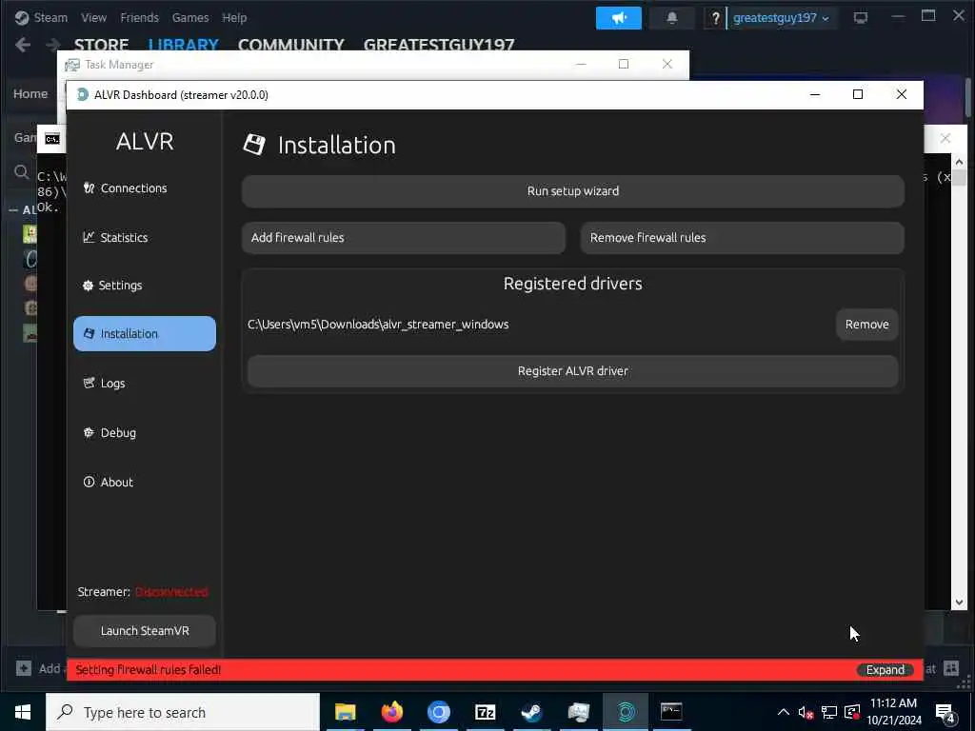Open greatestguy197 account dropdown
This screenshot has width=975, height=731.
(781, 18)
